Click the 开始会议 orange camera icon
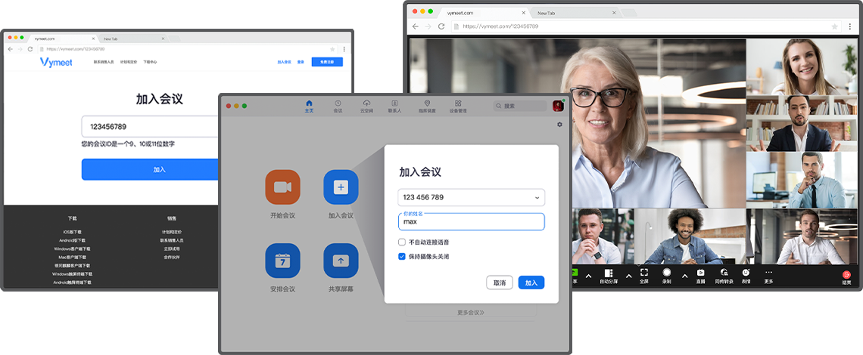The width and height of the screenshot is (863, 355). (x=282, y=187)
